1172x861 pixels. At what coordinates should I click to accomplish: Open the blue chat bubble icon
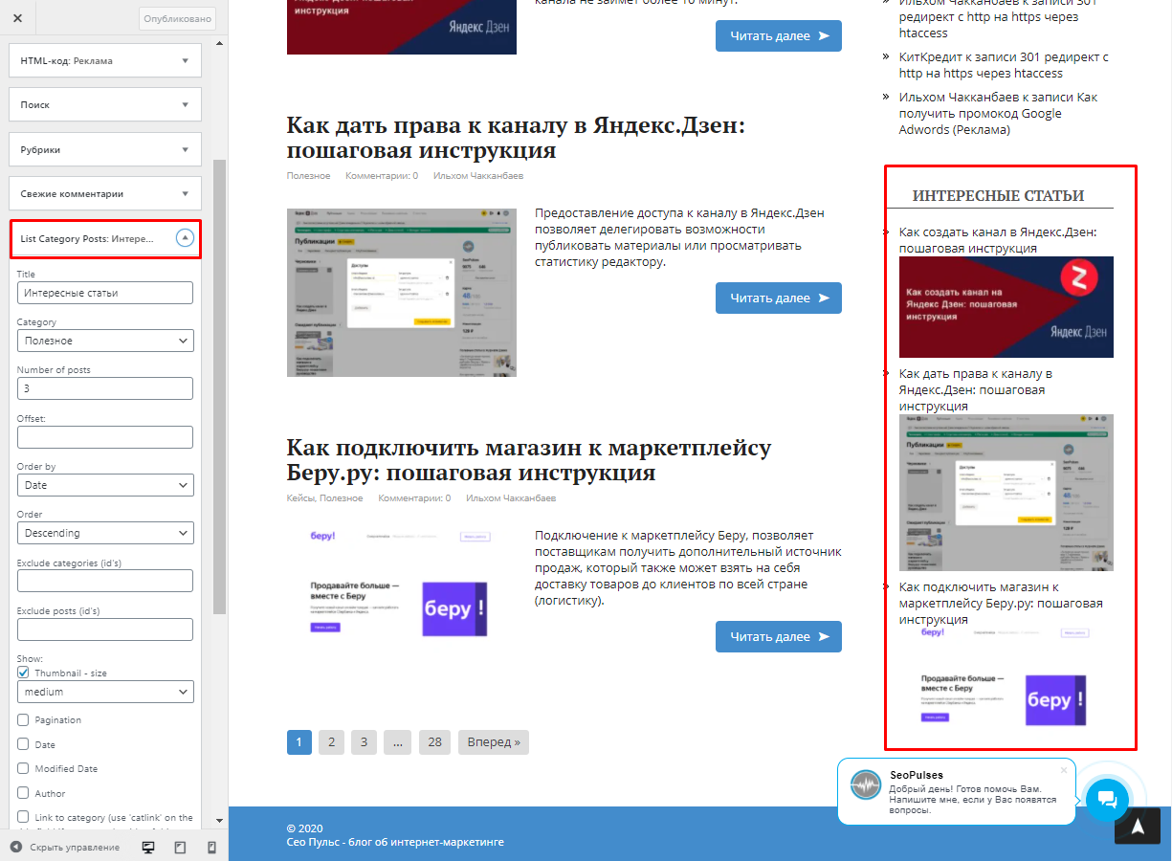tap(1108, 799)
